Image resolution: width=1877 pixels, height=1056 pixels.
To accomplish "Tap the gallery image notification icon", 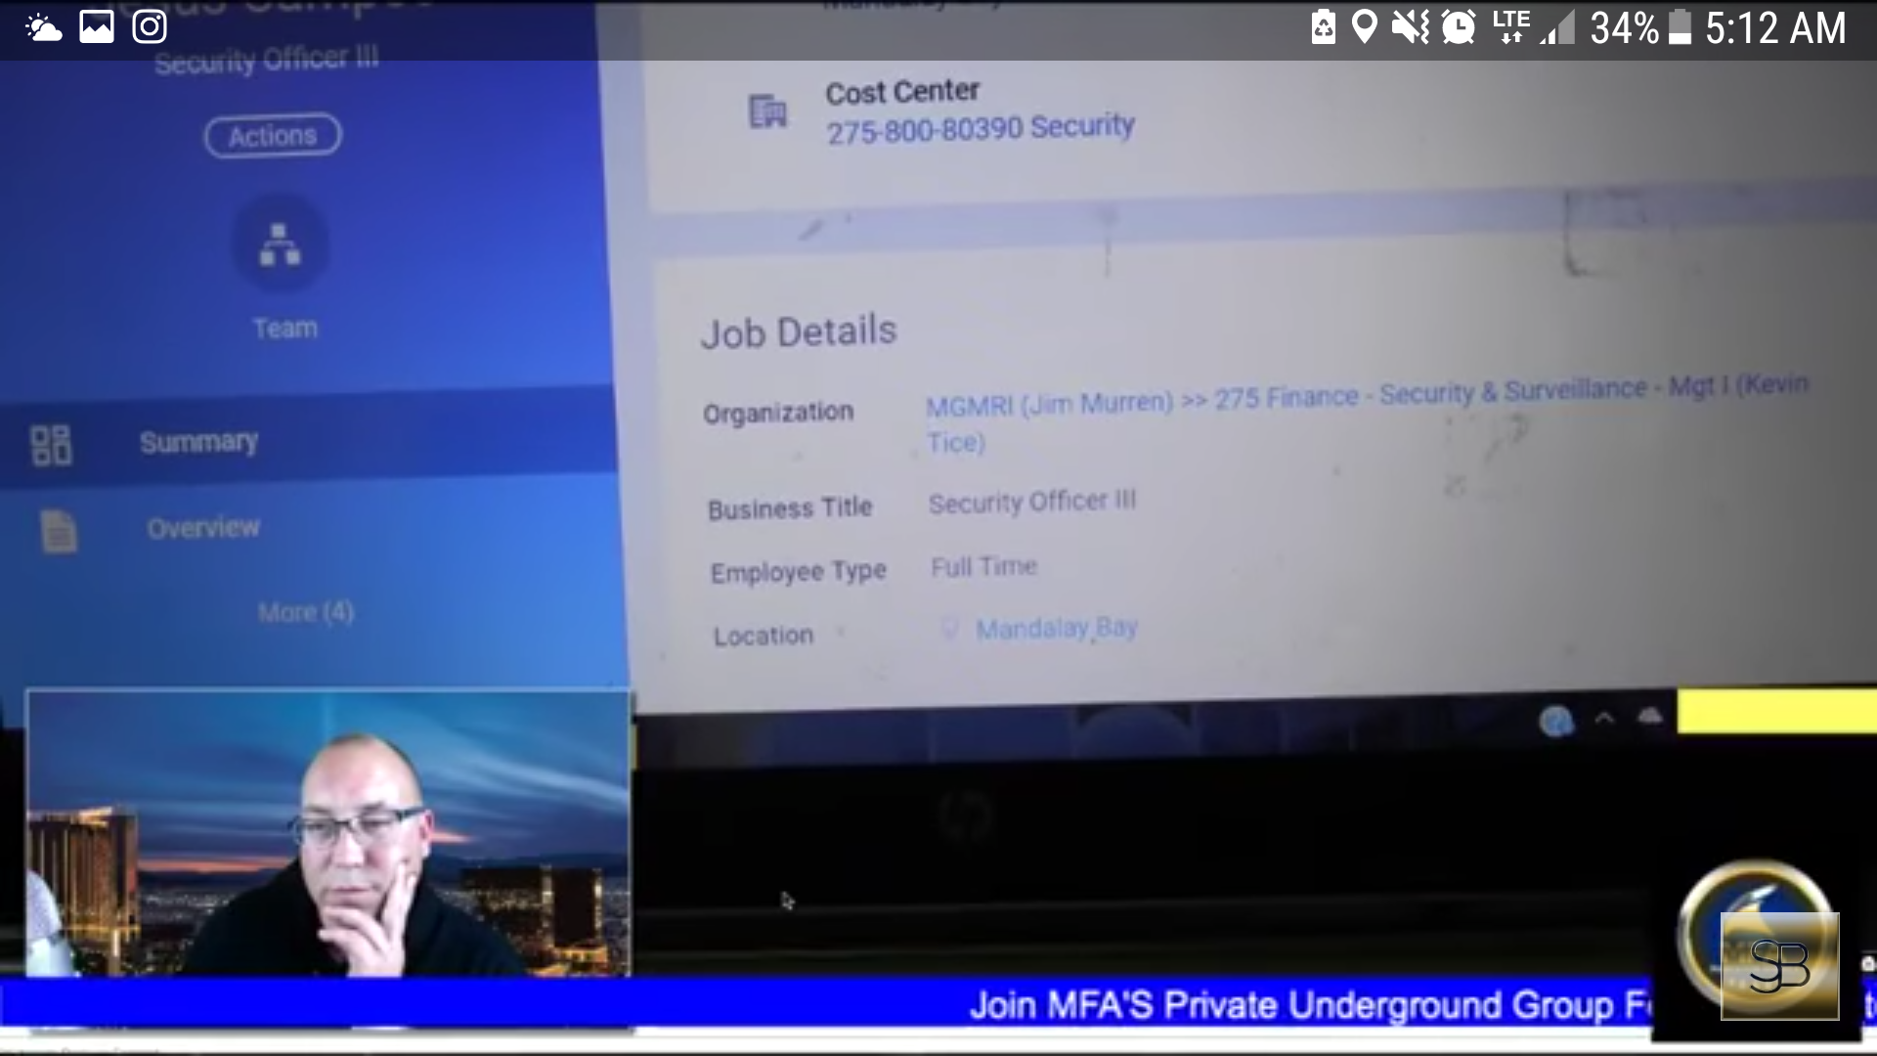I will pyautogui.click(x=96, y=26).
